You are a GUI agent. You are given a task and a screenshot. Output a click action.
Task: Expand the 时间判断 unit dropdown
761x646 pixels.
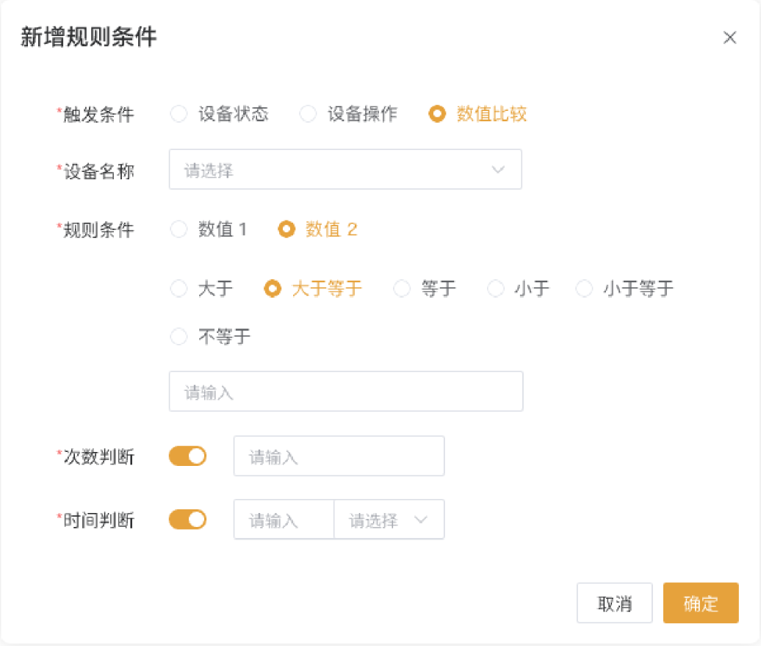point(389,520)
